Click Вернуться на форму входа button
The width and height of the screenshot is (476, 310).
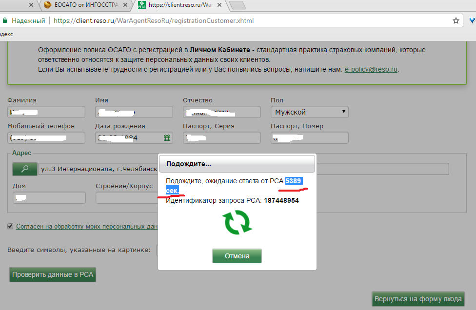[418, 299]
